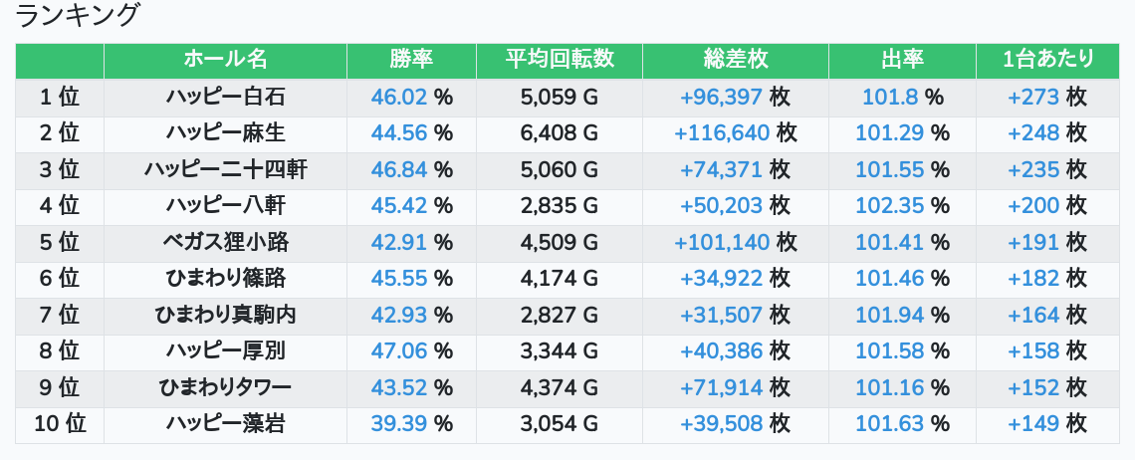Screen dimensions: 1135x460
Task: Open the ハッピー白石 hall entry
Action: click(225, 97)
